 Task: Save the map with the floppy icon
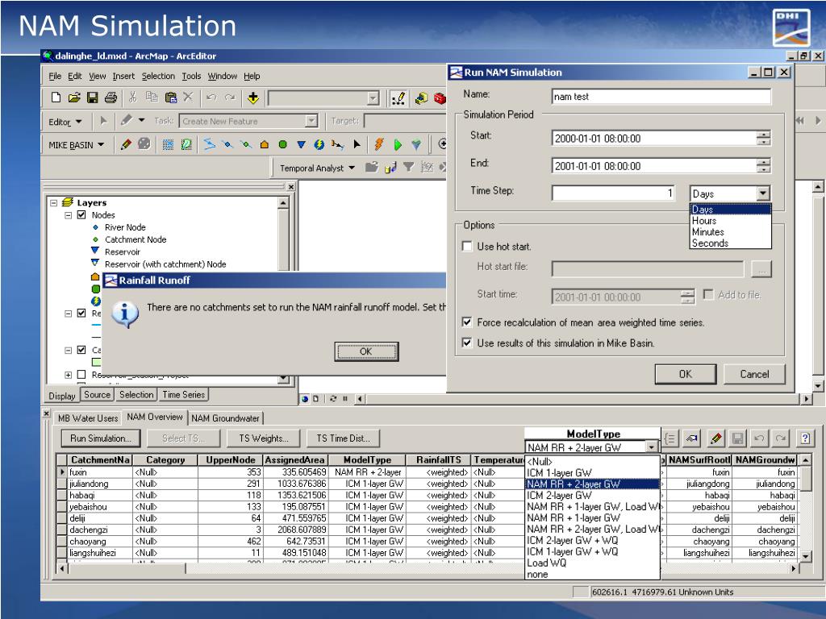tap(93, 98)
